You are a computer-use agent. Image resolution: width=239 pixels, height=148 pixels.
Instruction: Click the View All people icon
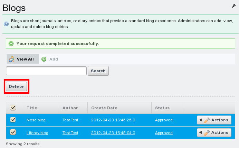11,59
